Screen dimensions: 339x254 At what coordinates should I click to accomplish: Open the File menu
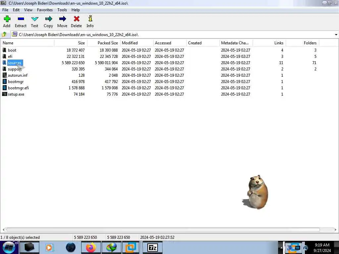click(5, 10)
